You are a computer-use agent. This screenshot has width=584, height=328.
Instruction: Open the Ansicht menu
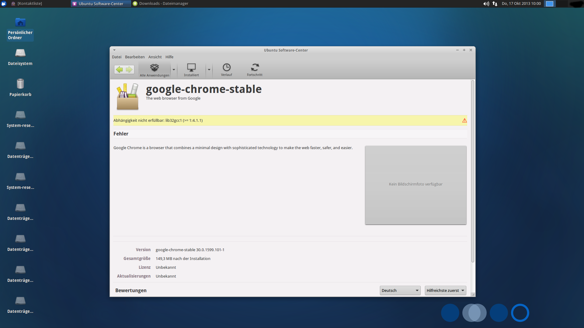(155, 57)
